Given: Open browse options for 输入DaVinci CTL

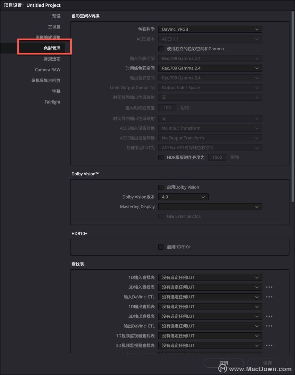Looking at the screenshot, I should click(x=269, y=297).
